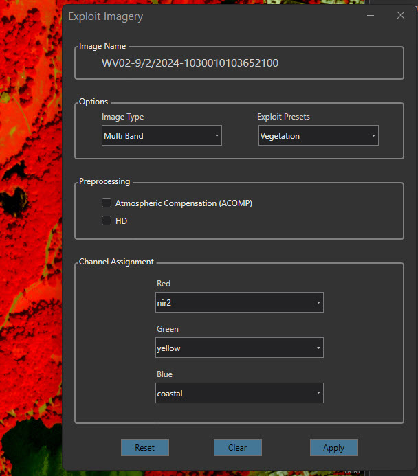Screen dimensions: 418x476
Task: Close the Exploit Imagery dialog
Action: (401, 16)
